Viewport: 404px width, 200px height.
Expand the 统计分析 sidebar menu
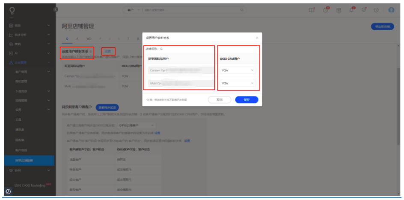[x=49, y=35]
